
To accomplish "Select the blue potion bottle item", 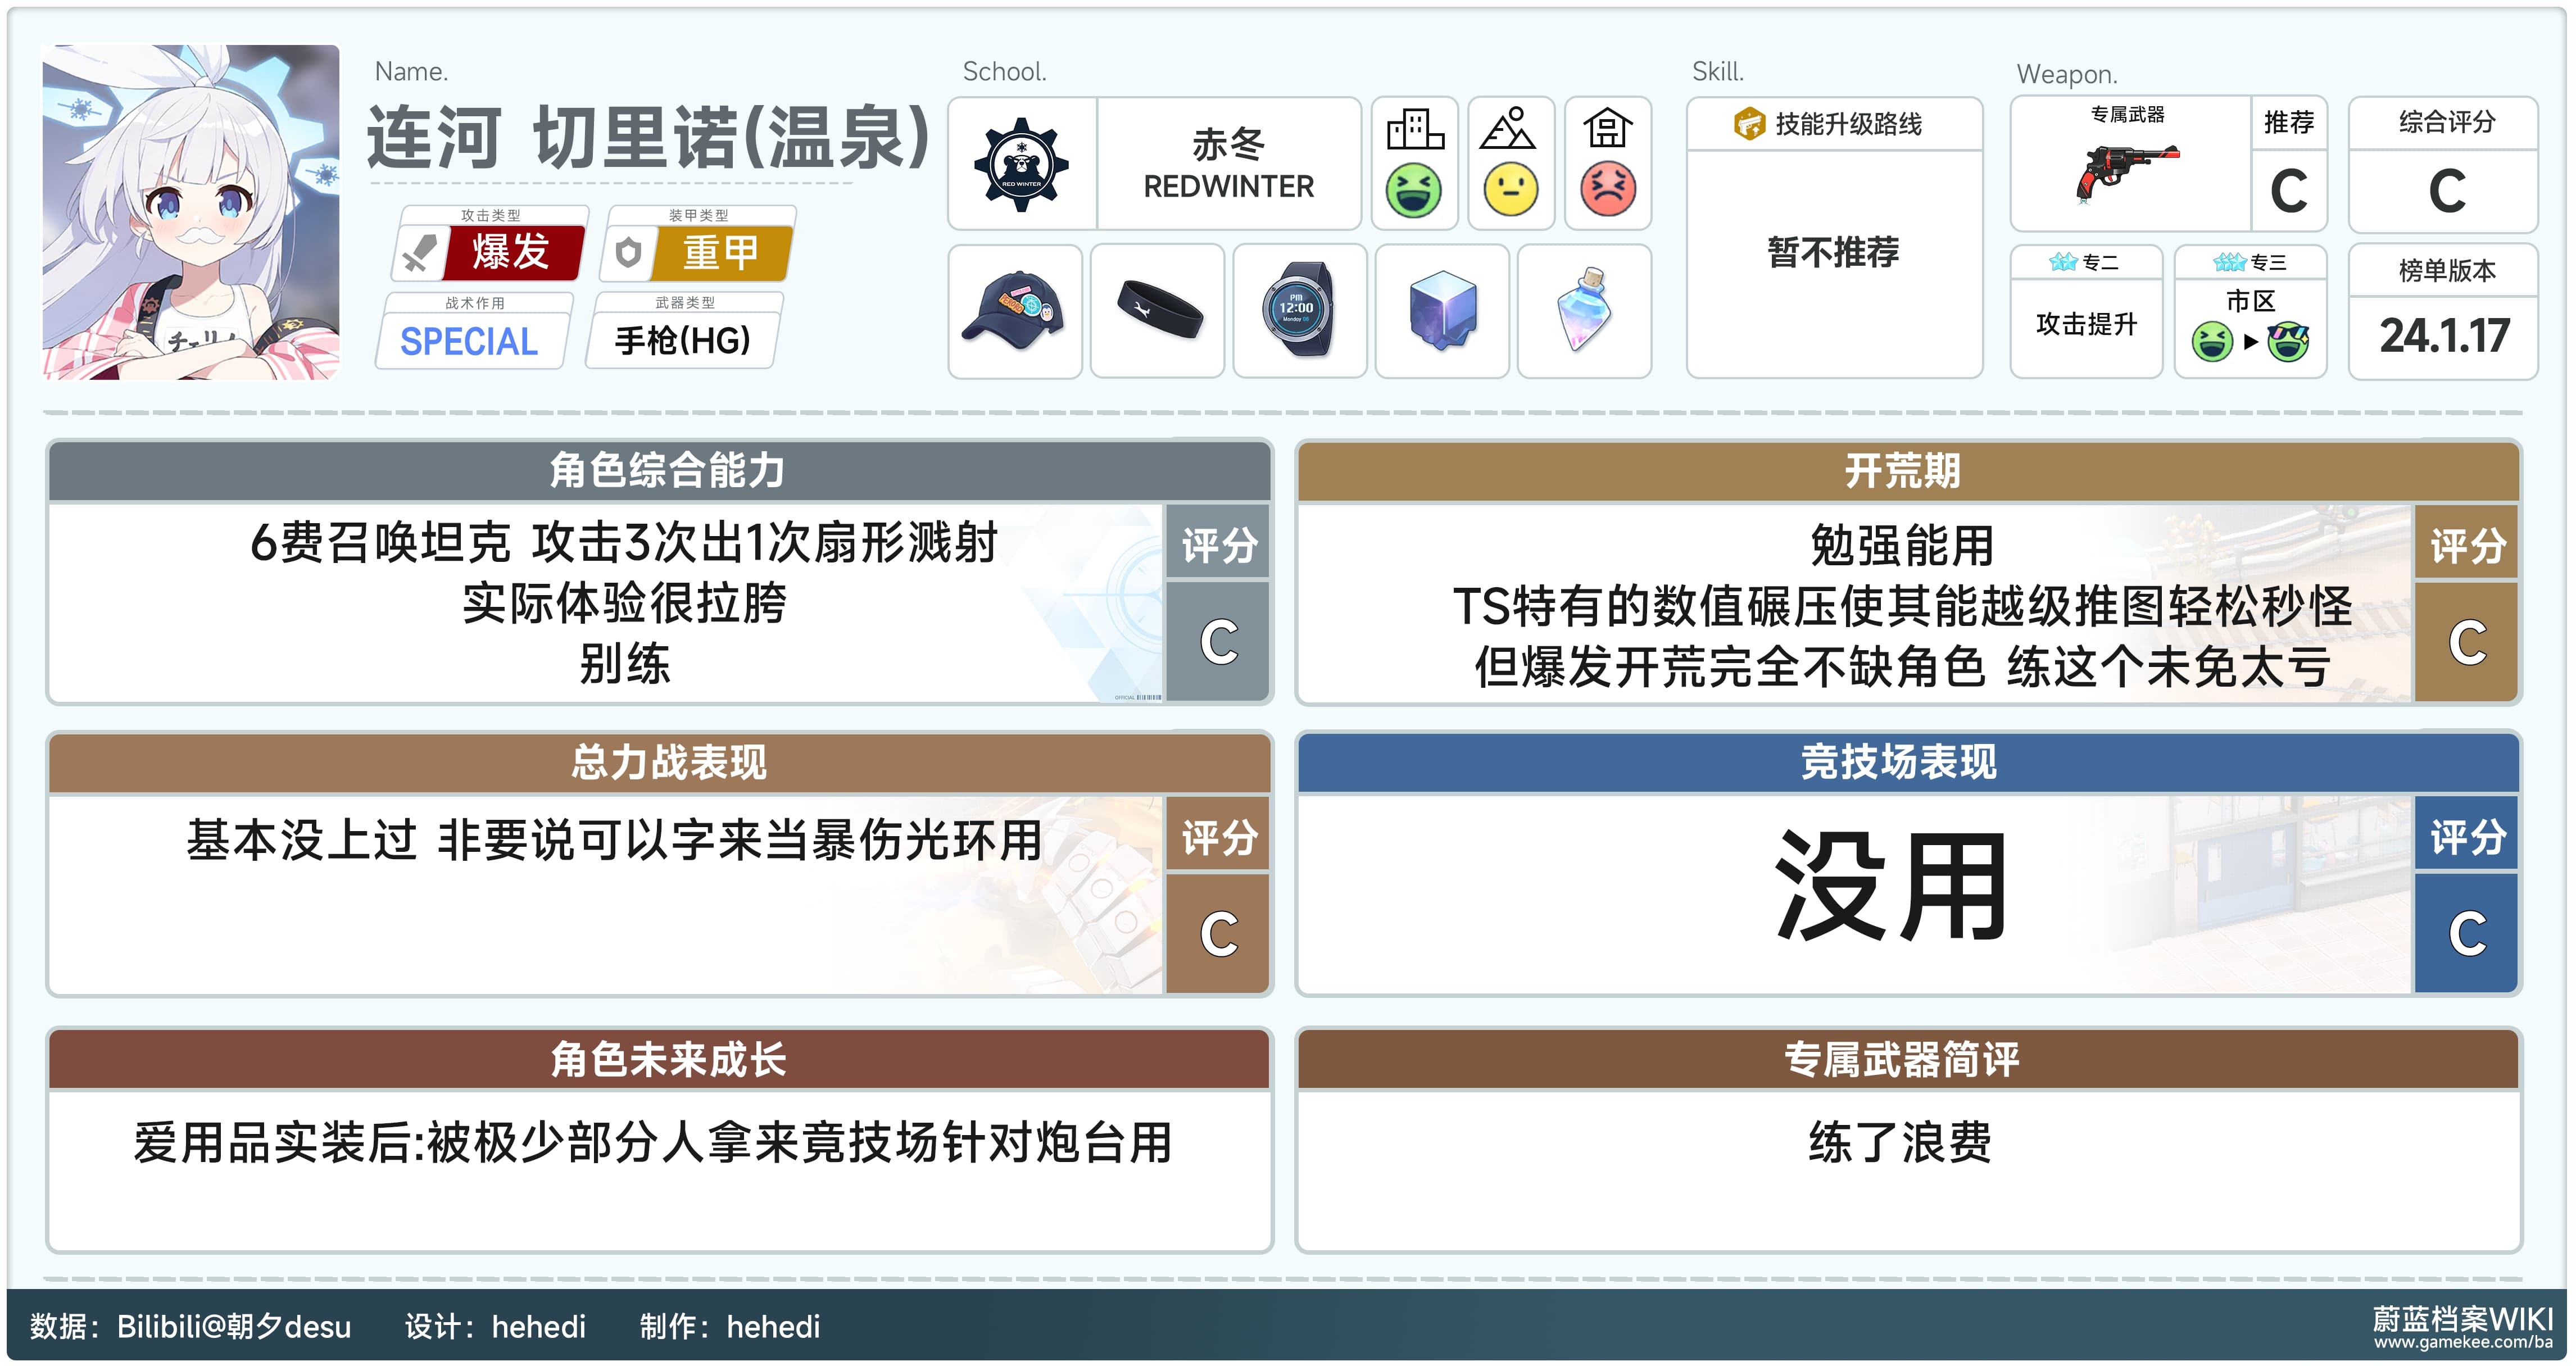I will (x=1584, y=311).
